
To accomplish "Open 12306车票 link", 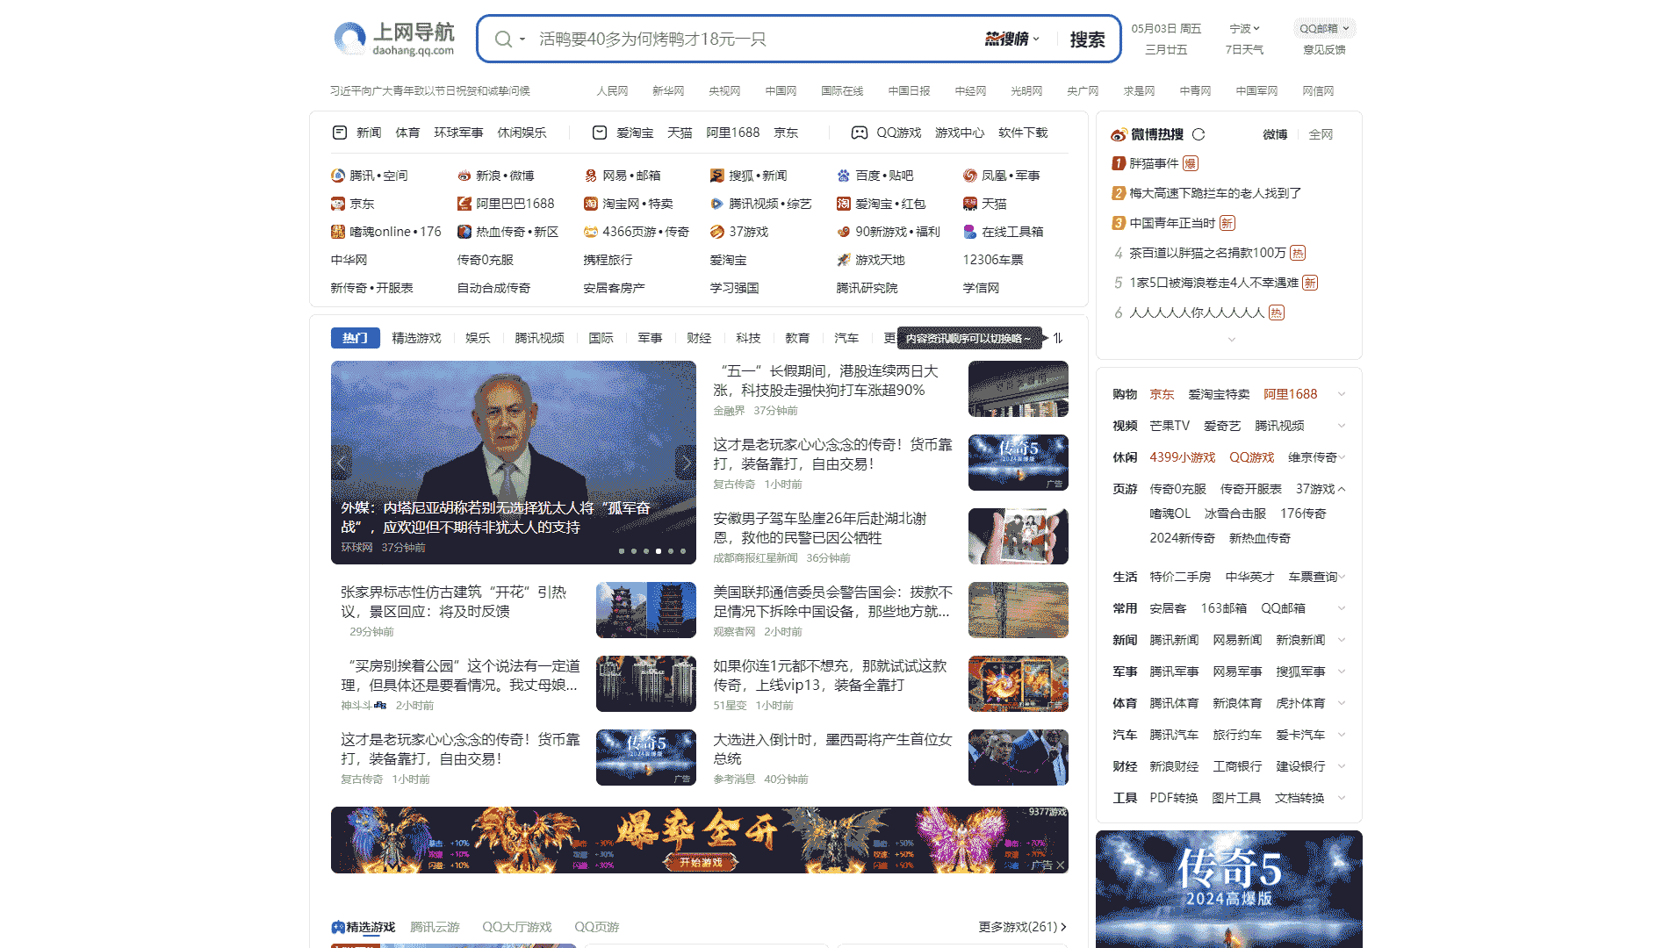I will 993,260.
